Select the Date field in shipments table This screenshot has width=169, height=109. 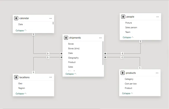[x=70, y=53]
